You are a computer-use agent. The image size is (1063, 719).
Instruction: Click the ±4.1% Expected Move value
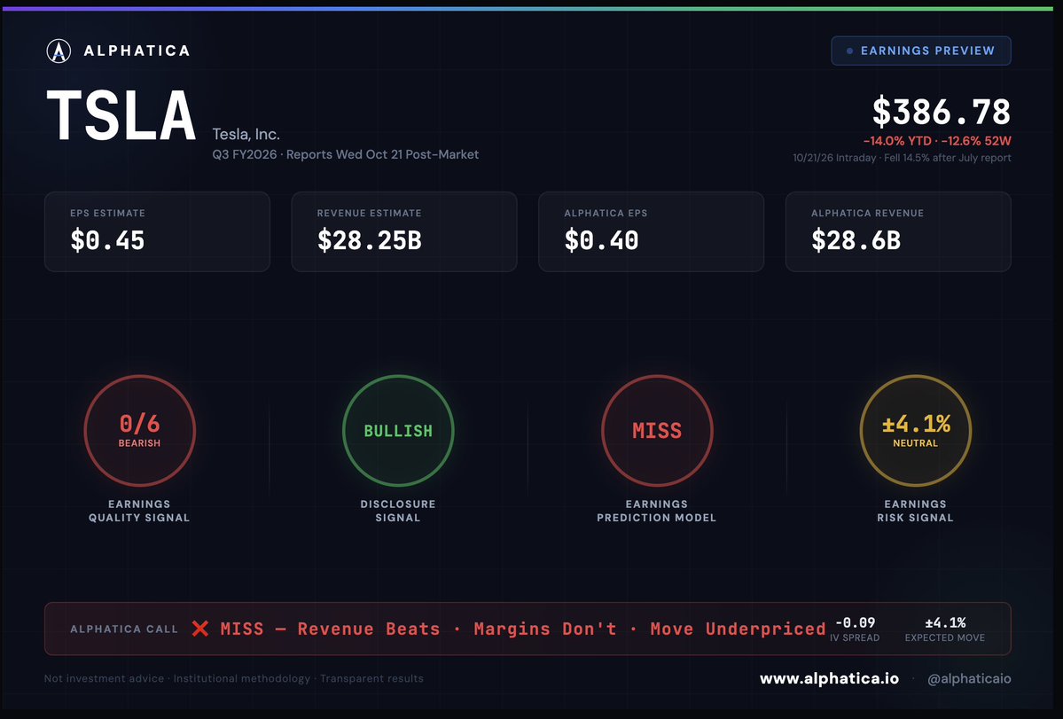point(945,622)
